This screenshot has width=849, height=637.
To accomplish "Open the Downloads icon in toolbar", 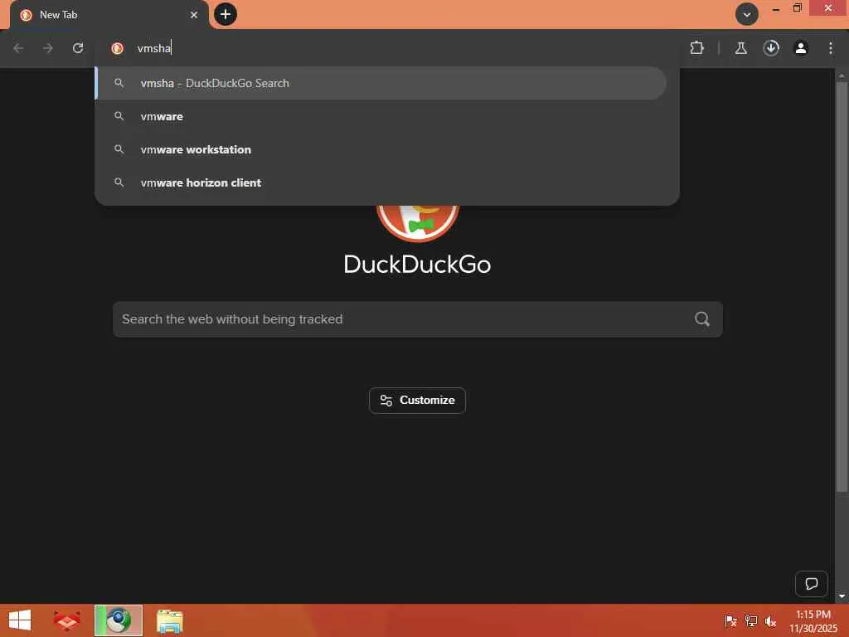I will click(x=771, y=48).
